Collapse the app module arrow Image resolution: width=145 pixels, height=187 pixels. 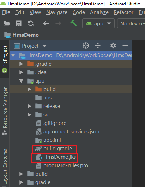21,81
